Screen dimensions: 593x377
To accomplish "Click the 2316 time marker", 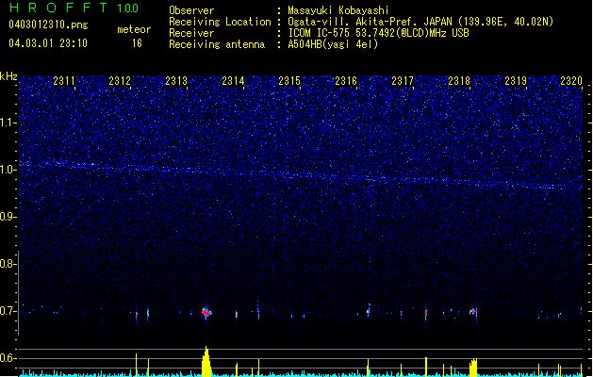I will click(346, 81).
